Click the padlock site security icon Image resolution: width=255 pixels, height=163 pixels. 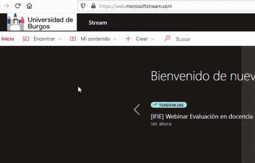tap(93, 6)
